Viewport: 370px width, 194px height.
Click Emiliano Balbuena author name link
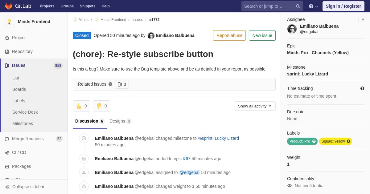175,35
